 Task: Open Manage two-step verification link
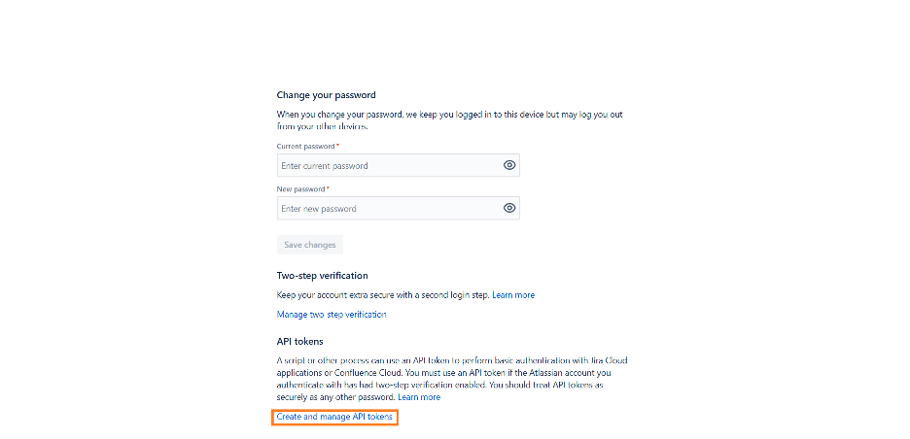[x=332, y=315]
